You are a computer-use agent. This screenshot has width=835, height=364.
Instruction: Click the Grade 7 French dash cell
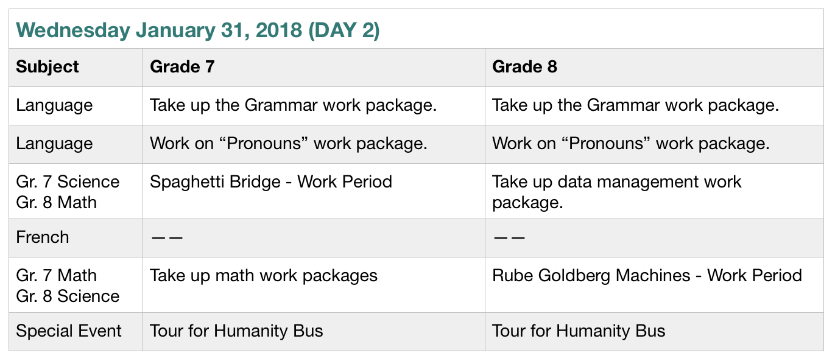click(x=167, y=237)
